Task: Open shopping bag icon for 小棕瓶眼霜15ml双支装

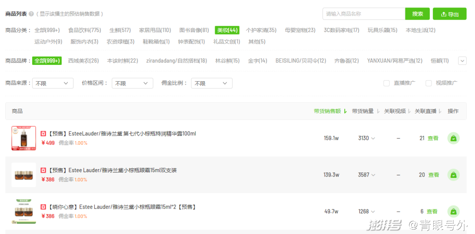Action: (x=453, y=175)
